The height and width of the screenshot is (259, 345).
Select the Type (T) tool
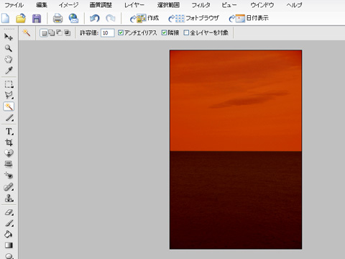(9, 132)
